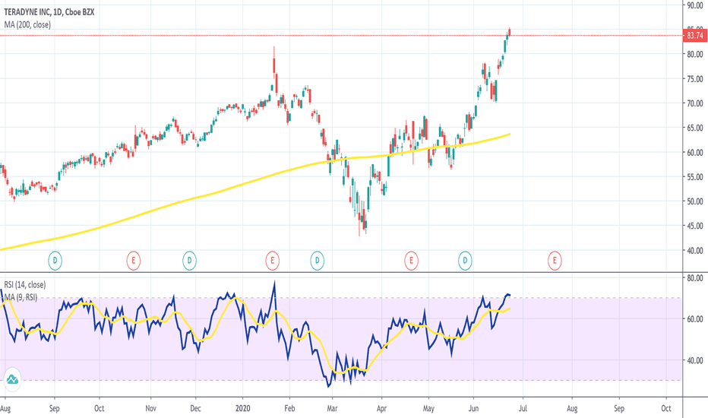Click the red 83.74 current price label
The image size is (708, 418).
tap(695, 35)
